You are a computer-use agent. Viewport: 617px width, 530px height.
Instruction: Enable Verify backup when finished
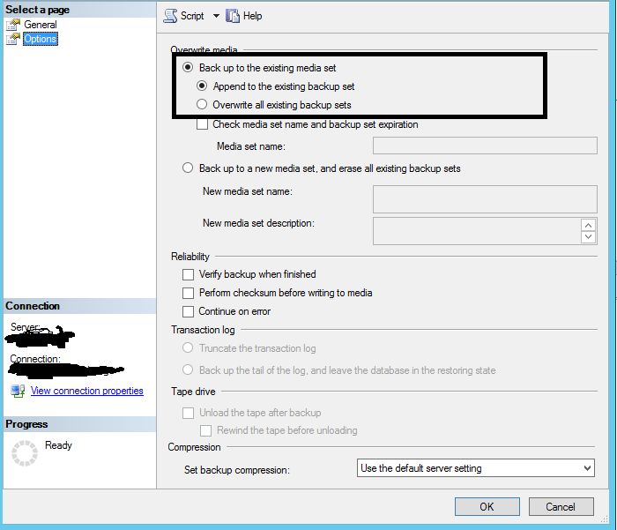188,274
